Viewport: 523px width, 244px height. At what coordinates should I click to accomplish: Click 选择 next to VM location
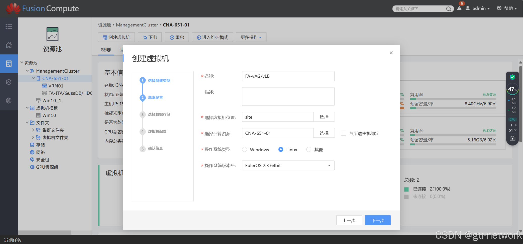(324, 117)
